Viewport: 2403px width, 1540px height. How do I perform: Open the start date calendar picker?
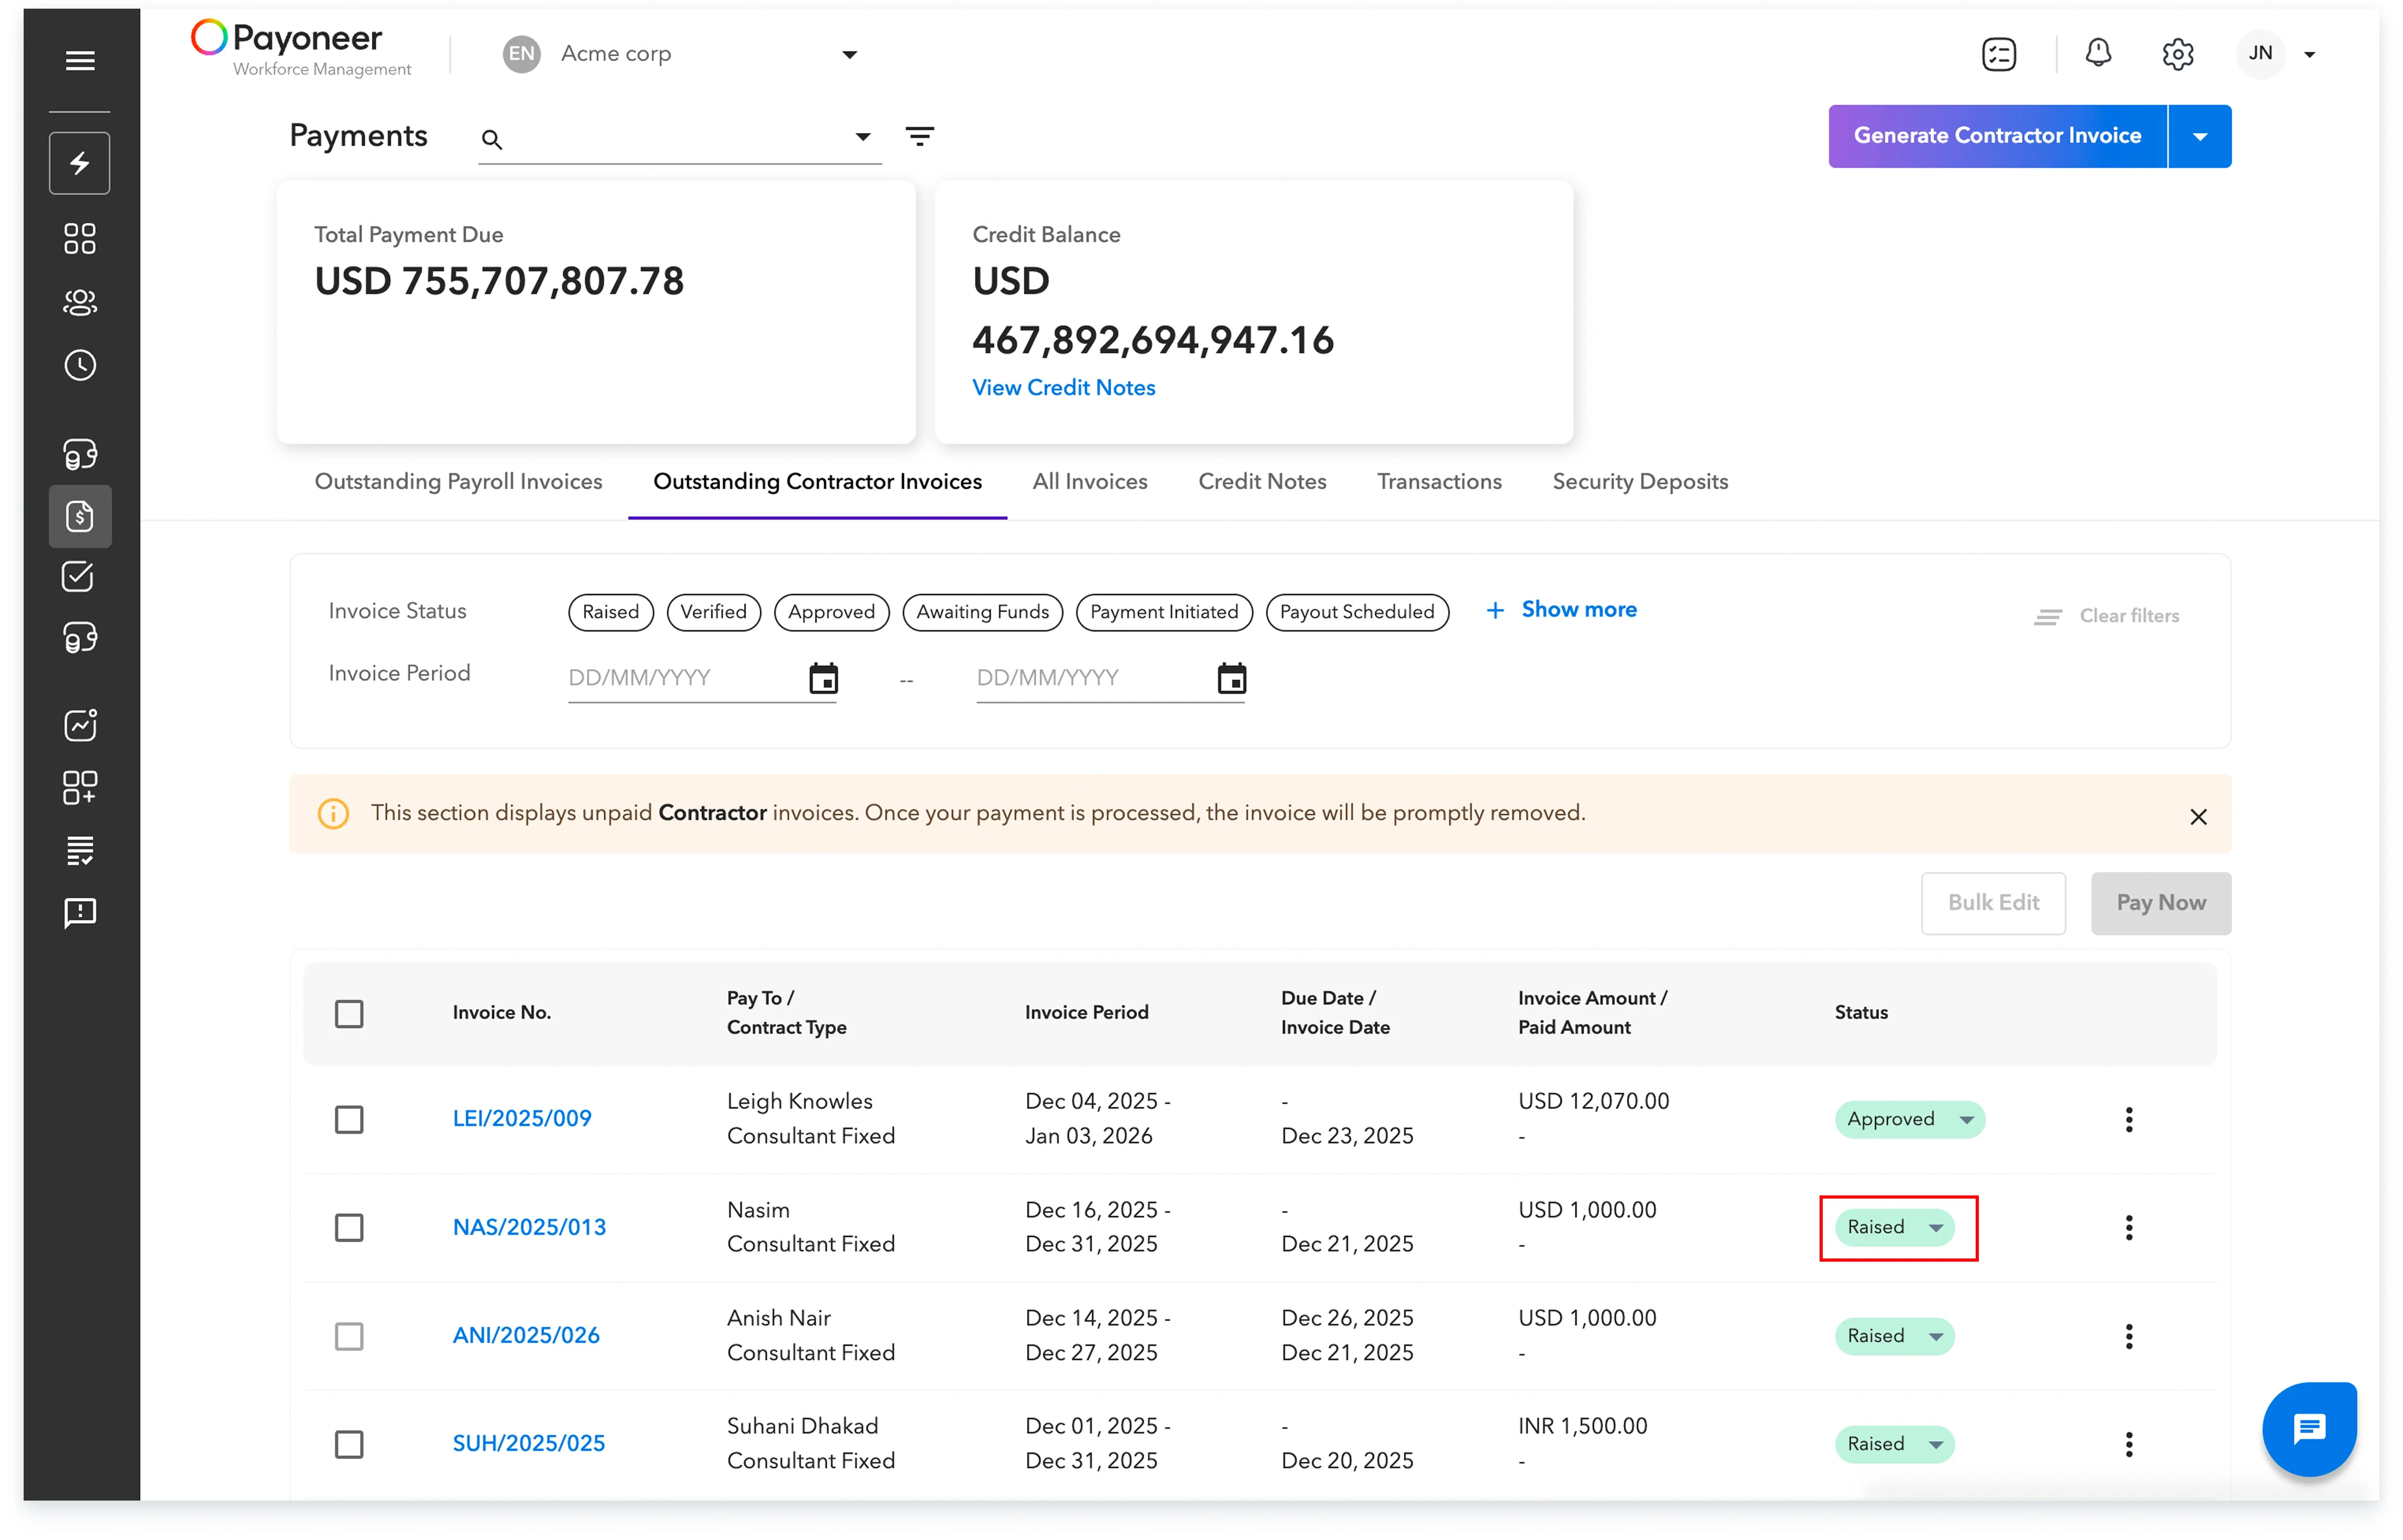tap(823, 678)
